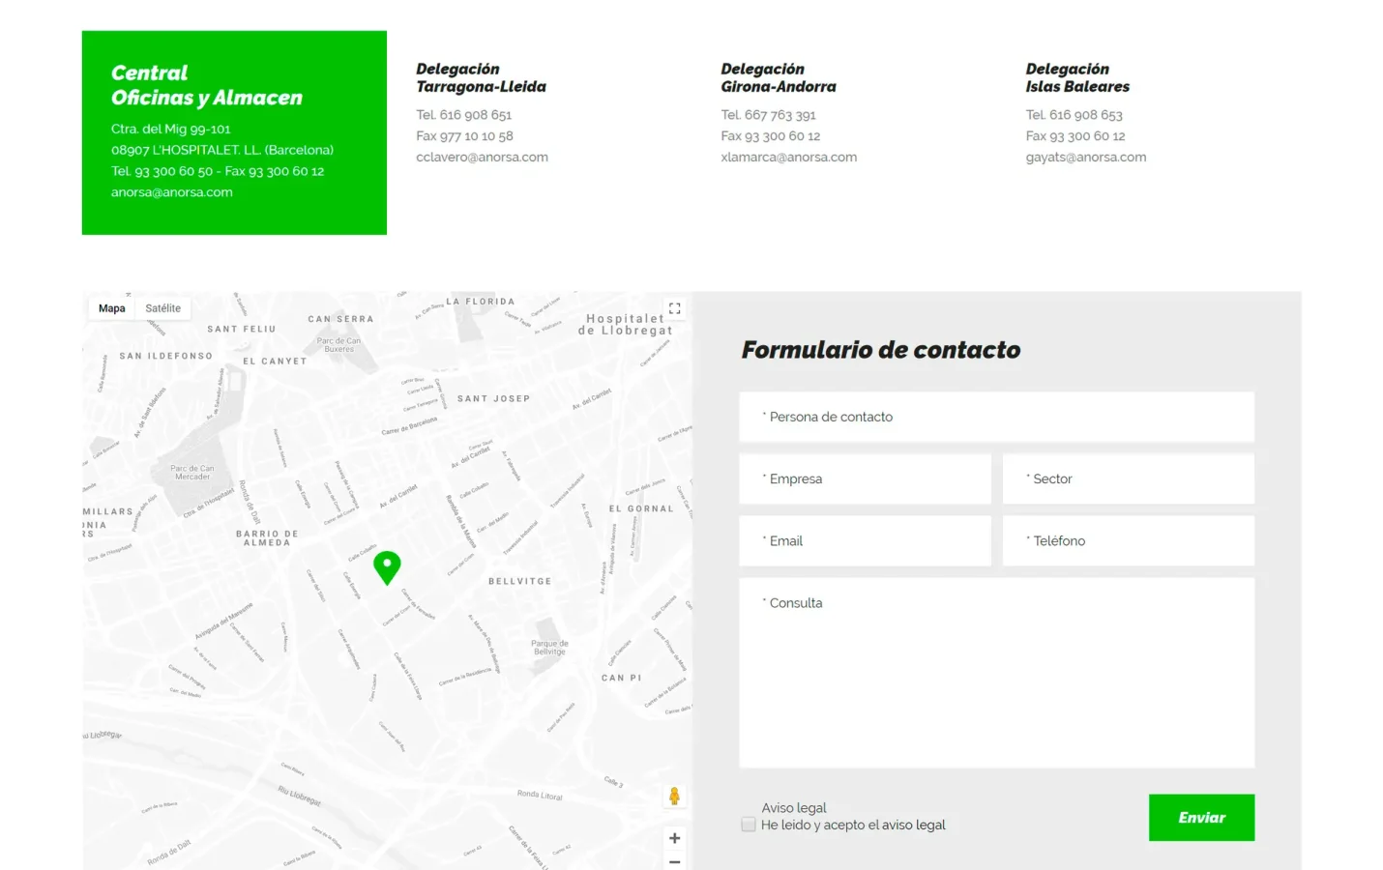Screen dimensions: 1383x870
Task: Select the Street View pegman icon
Action: 674,796
